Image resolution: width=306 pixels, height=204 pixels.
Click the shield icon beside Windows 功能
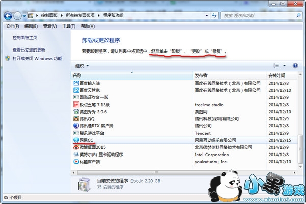(8, 58)
